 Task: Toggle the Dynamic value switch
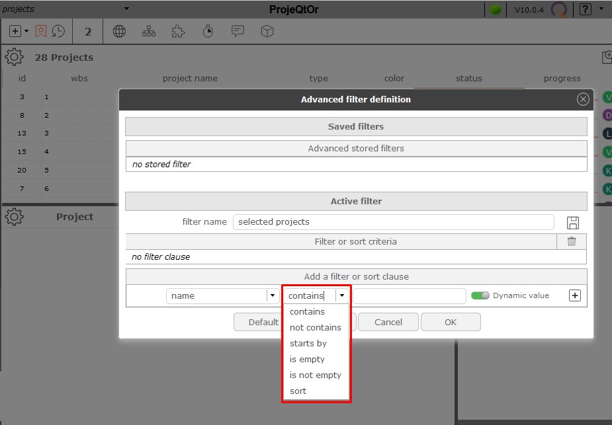click(x=480, y=295)
